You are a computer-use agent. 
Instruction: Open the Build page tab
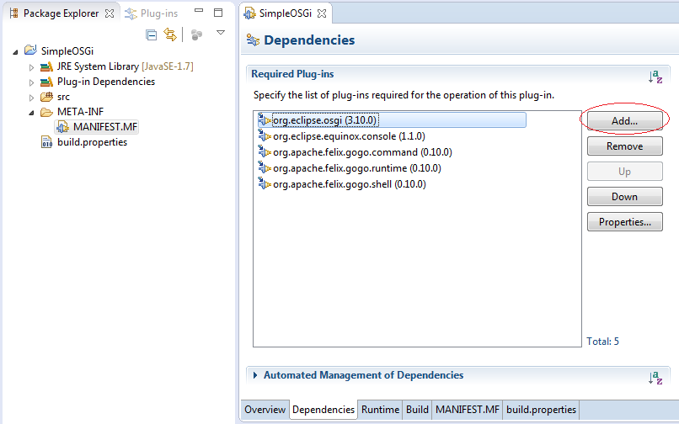(x=417, y=410)
